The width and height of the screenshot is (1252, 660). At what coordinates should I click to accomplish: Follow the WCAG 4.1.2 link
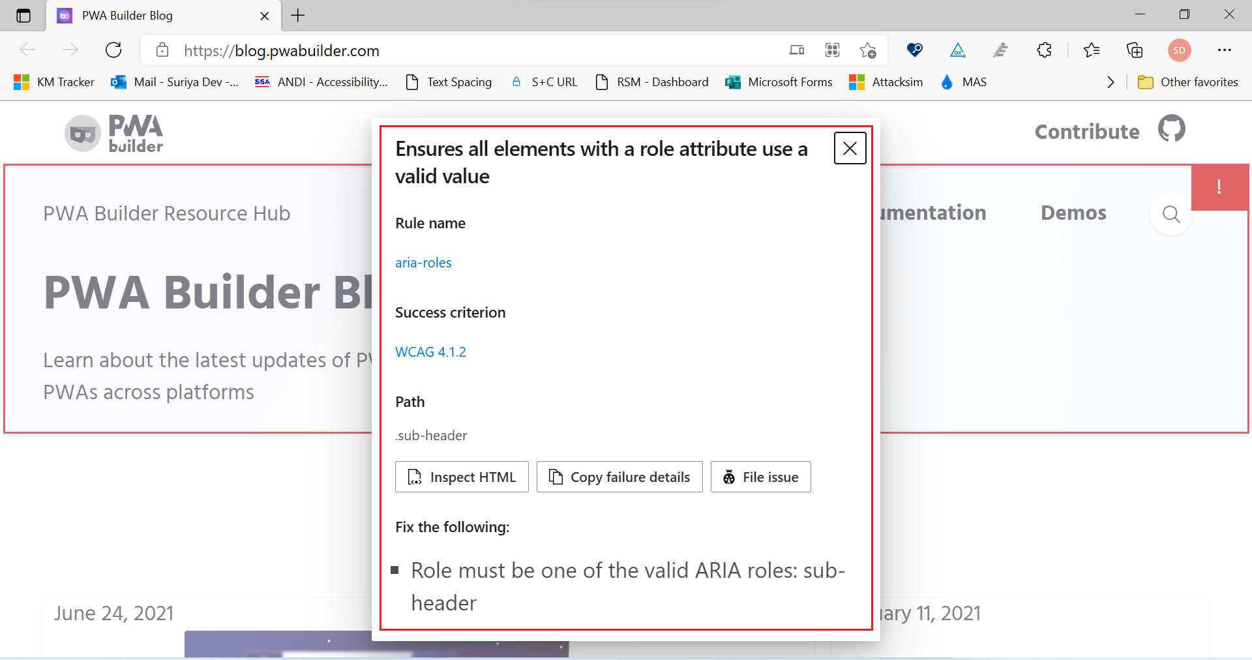click(430, 352)
